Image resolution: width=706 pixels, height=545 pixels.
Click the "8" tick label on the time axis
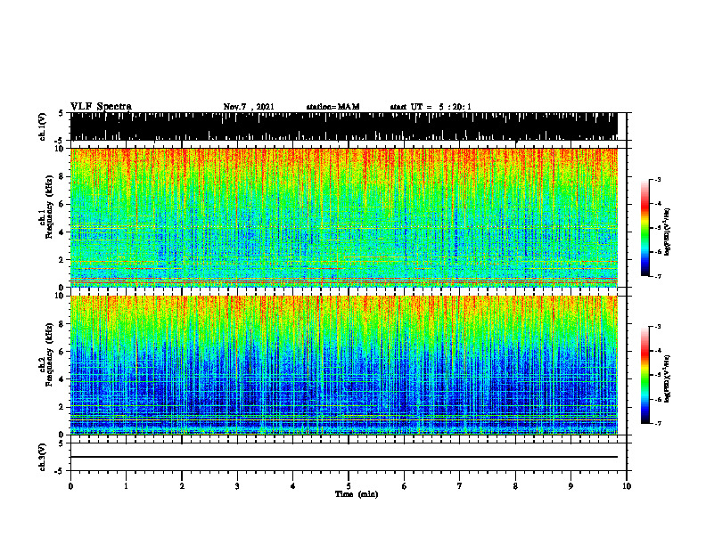click(515, 486)
